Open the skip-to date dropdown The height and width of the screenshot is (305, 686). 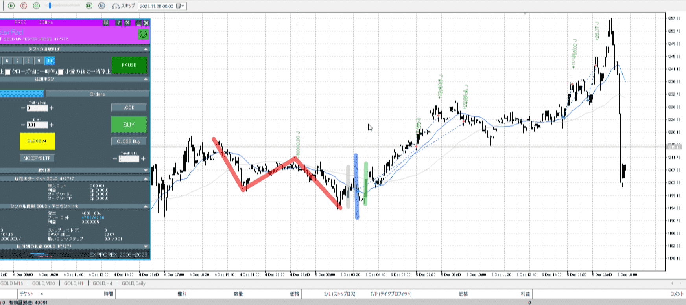[x=183, y=6]
